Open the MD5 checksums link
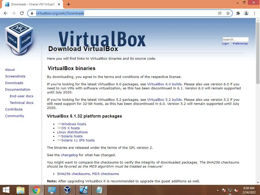The width and height of the screenshot is (260, 195). pyautogui.click(x=105, y=174)
